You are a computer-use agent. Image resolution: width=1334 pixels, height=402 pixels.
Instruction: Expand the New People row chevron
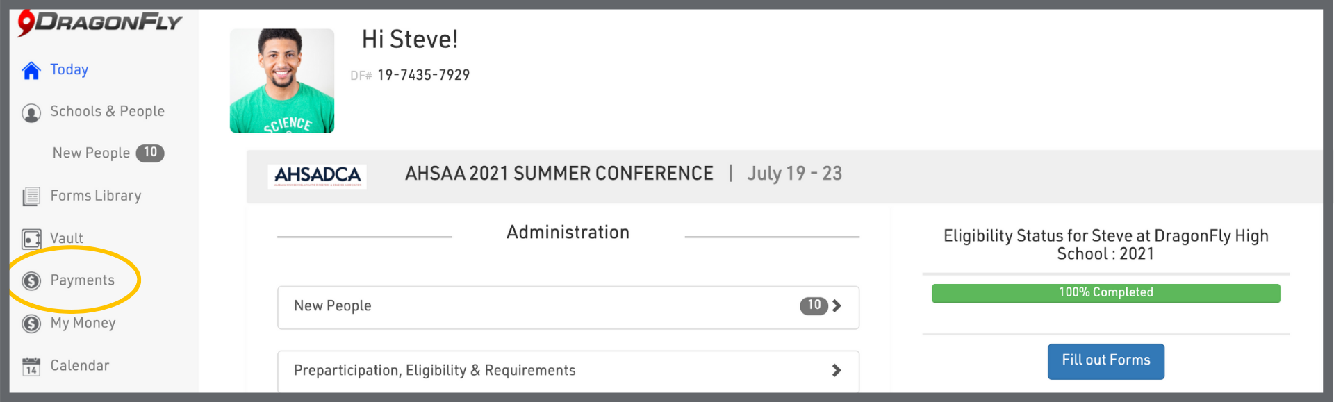coord(837,305)
